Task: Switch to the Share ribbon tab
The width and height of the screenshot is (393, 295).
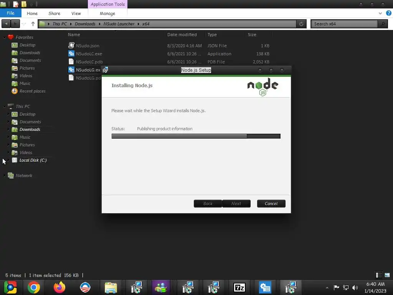Action: point(54,13)
